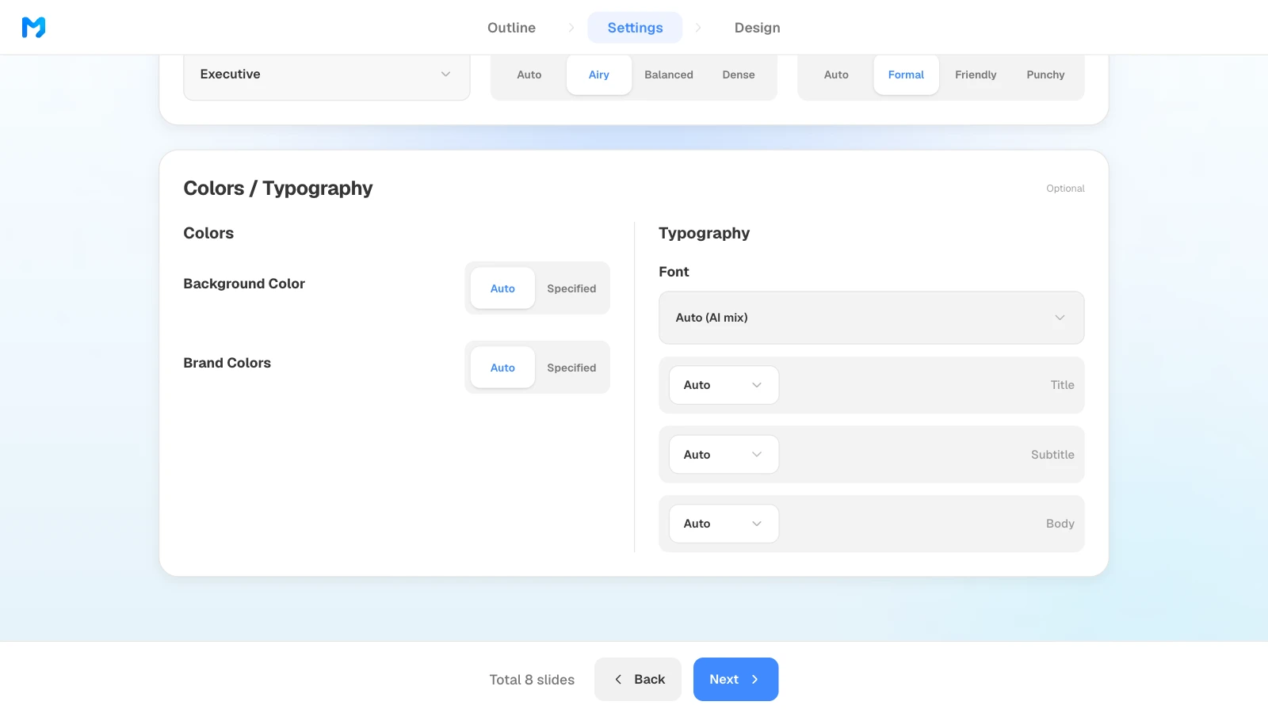Screen dimensions: 1268x713
Task: Click the Brand Colors label
Action: pyautogui.click(x=227, y=363)
